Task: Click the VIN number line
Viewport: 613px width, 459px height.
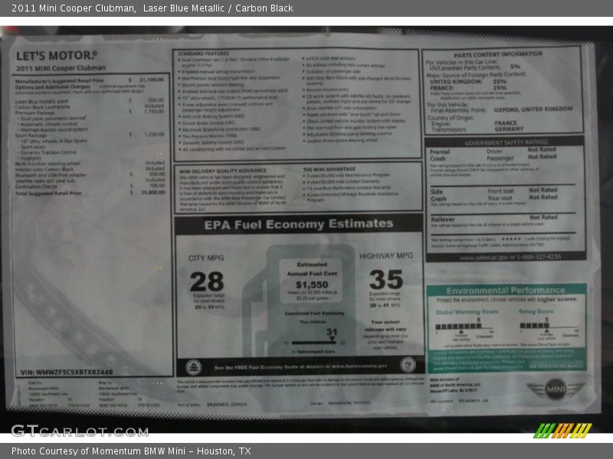Action: point(66,372)
